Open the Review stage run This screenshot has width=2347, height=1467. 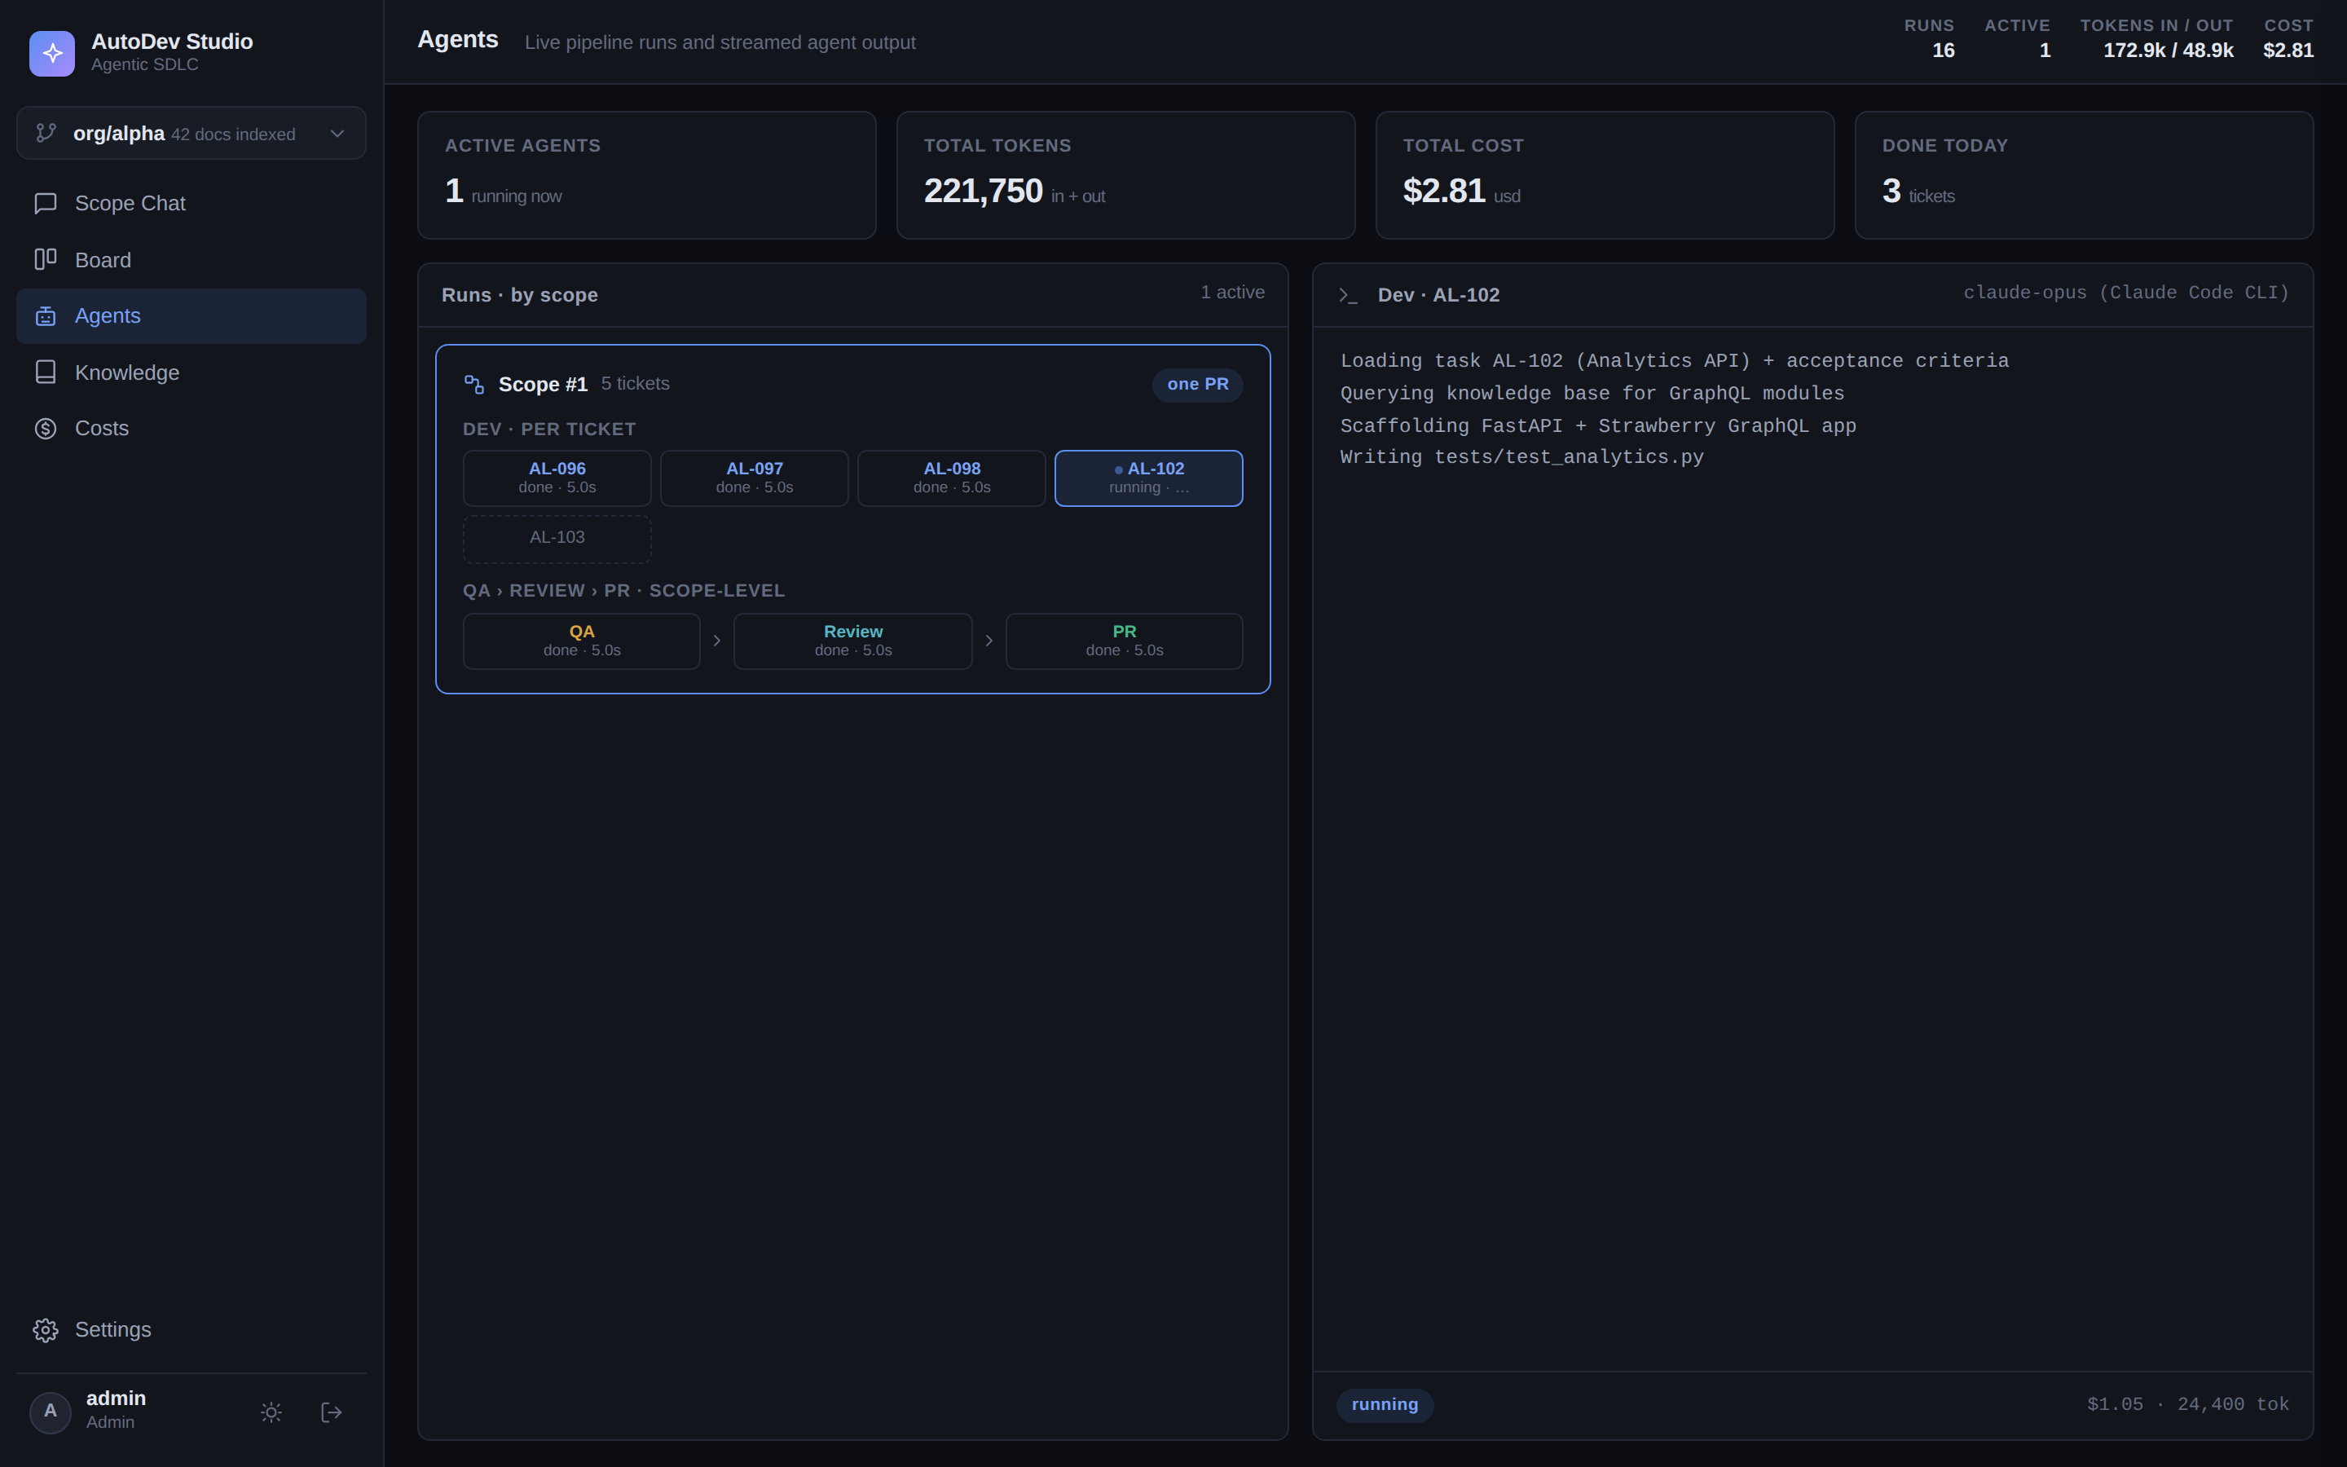click(x=852, y=641)
